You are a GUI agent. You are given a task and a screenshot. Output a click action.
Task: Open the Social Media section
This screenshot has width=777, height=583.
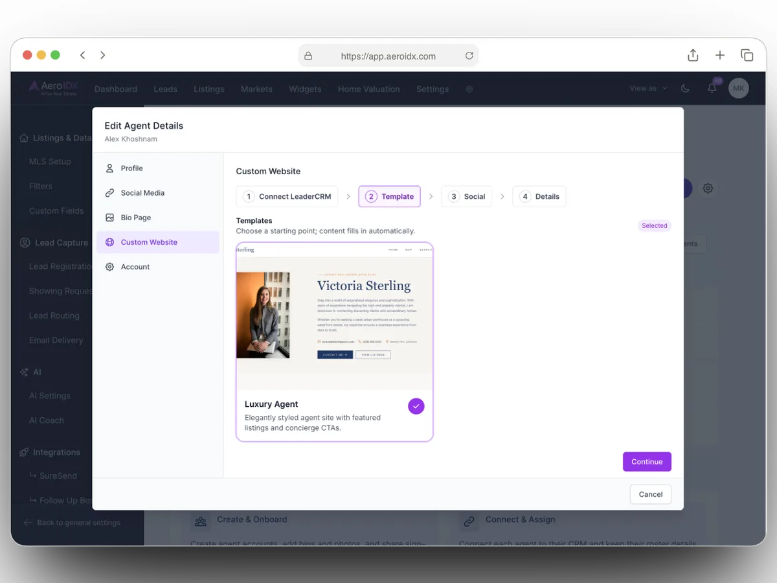click(157, 193)
